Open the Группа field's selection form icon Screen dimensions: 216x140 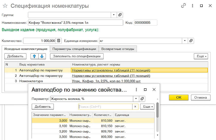(120, 15)
